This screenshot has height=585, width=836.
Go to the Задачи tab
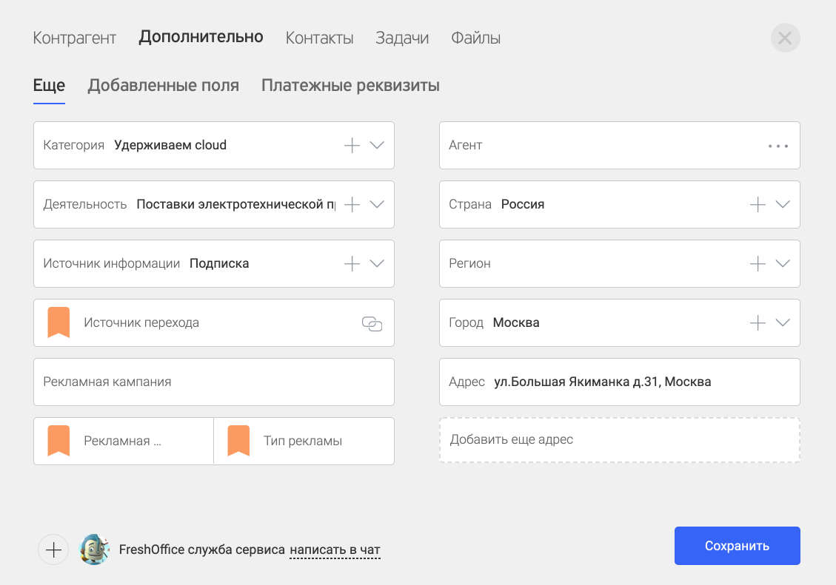pos(402,38)
